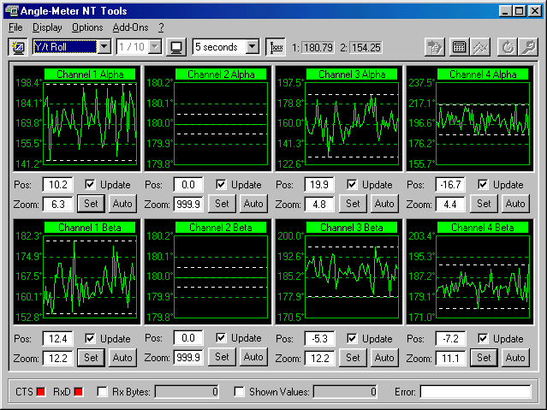Click Channel 1 Alpha Zoom field 6.3
The image size is (547, 410).
click(x=58, y=204)
